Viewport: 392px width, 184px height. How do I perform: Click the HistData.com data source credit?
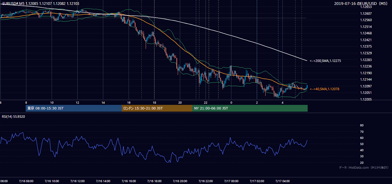coord(364,167)
